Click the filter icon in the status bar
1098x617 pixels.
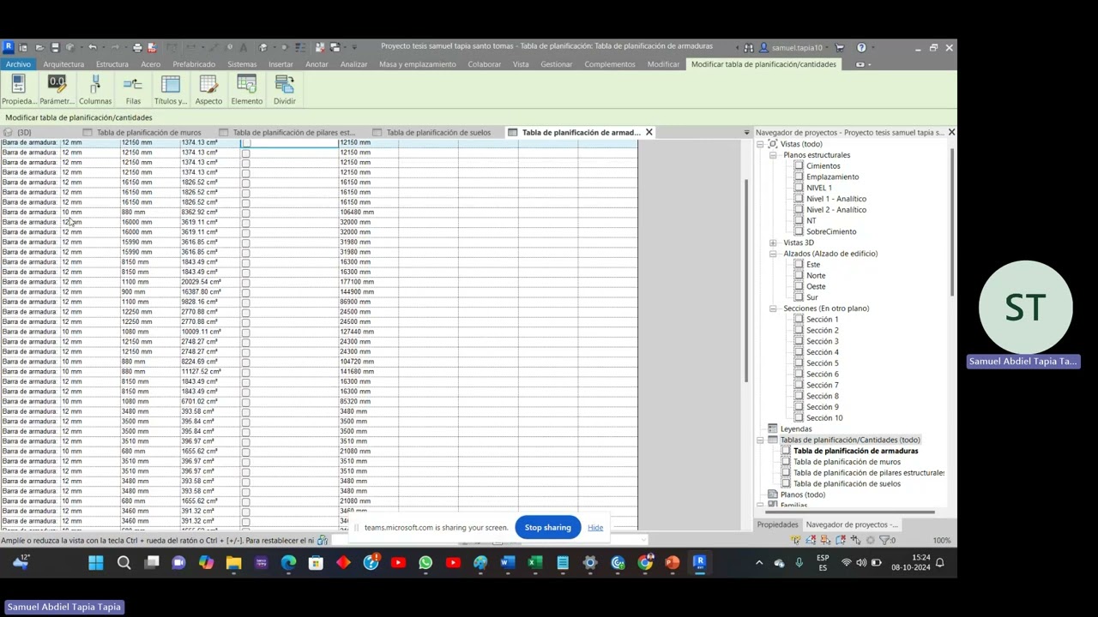885,541
